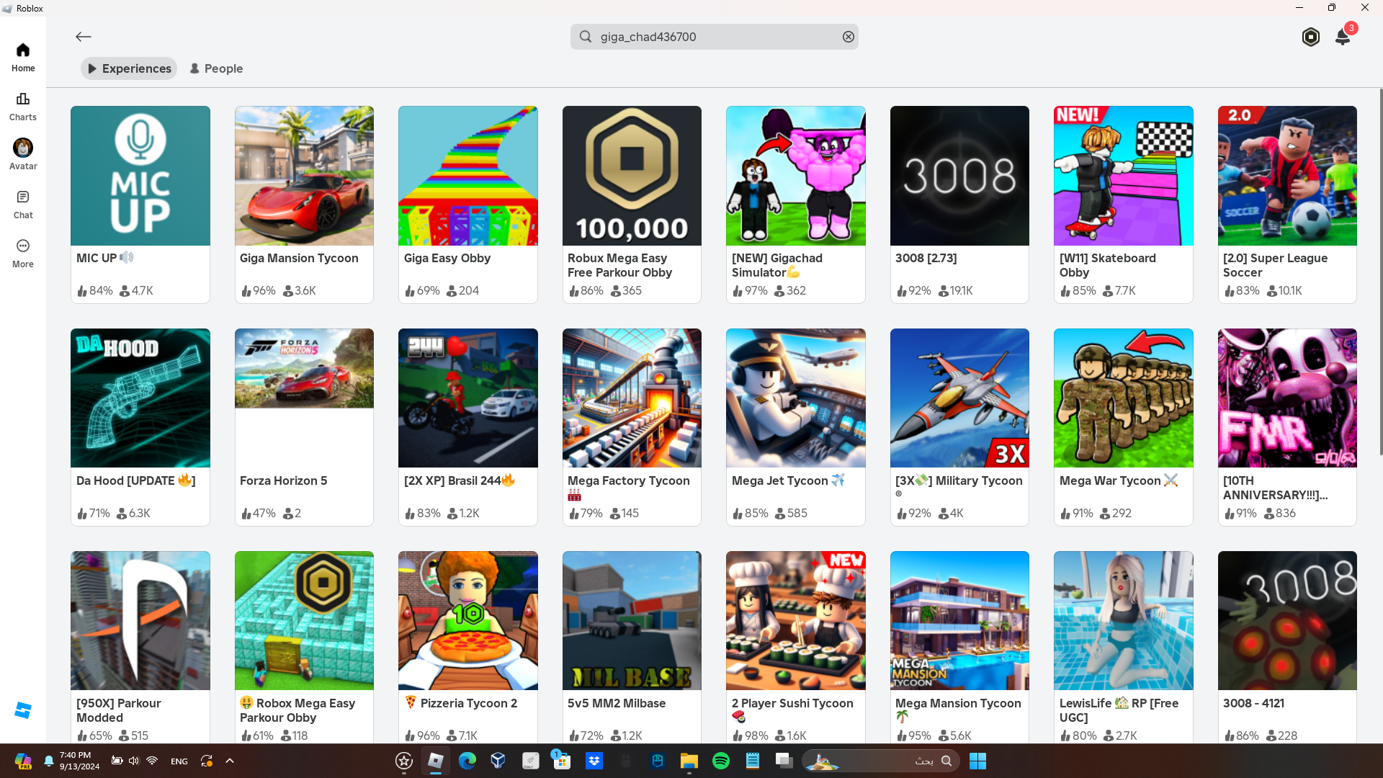This screenshot has width=1383, height=778.
Task: Open [950X] Parkour Modded thumbnail
Action: [x=140, y=621]
